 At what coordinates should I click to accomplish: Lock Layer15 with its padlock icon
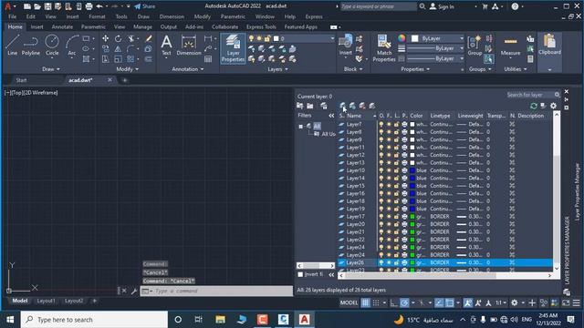pyautogui.click(x=397, y=186)
